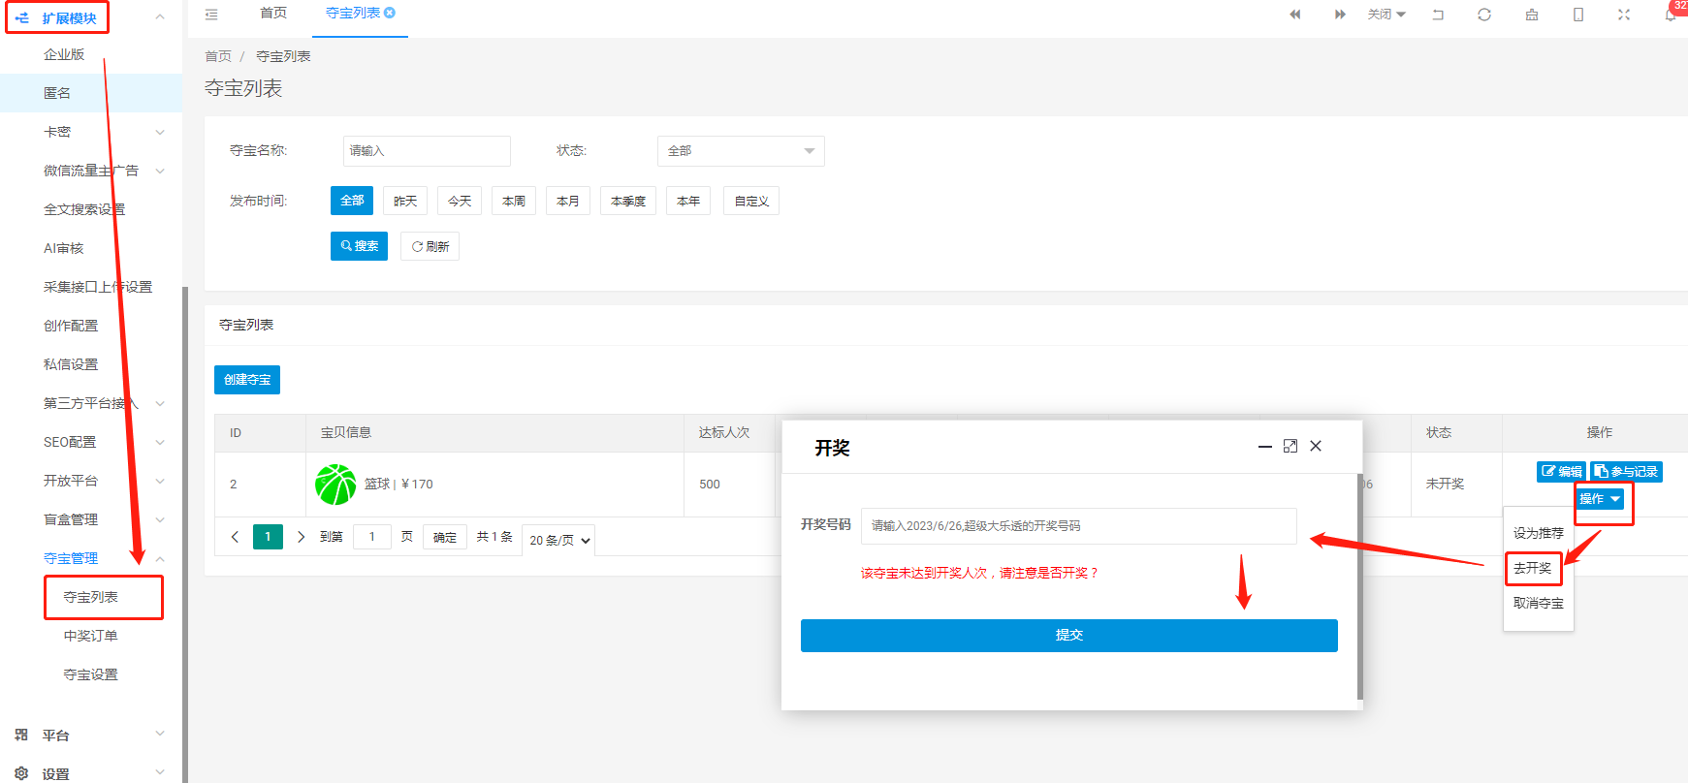
Task: Click the 编辑 button for the 篮球 row
Action: pos(1561,472)
